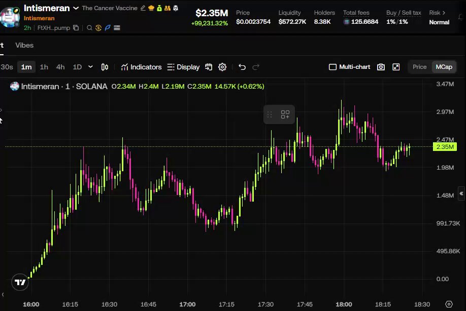The width and height of the screenshot is (466, 311).
Task: Select the 1D timeframe
Action: pyautogui.click(x=77, y=67)
